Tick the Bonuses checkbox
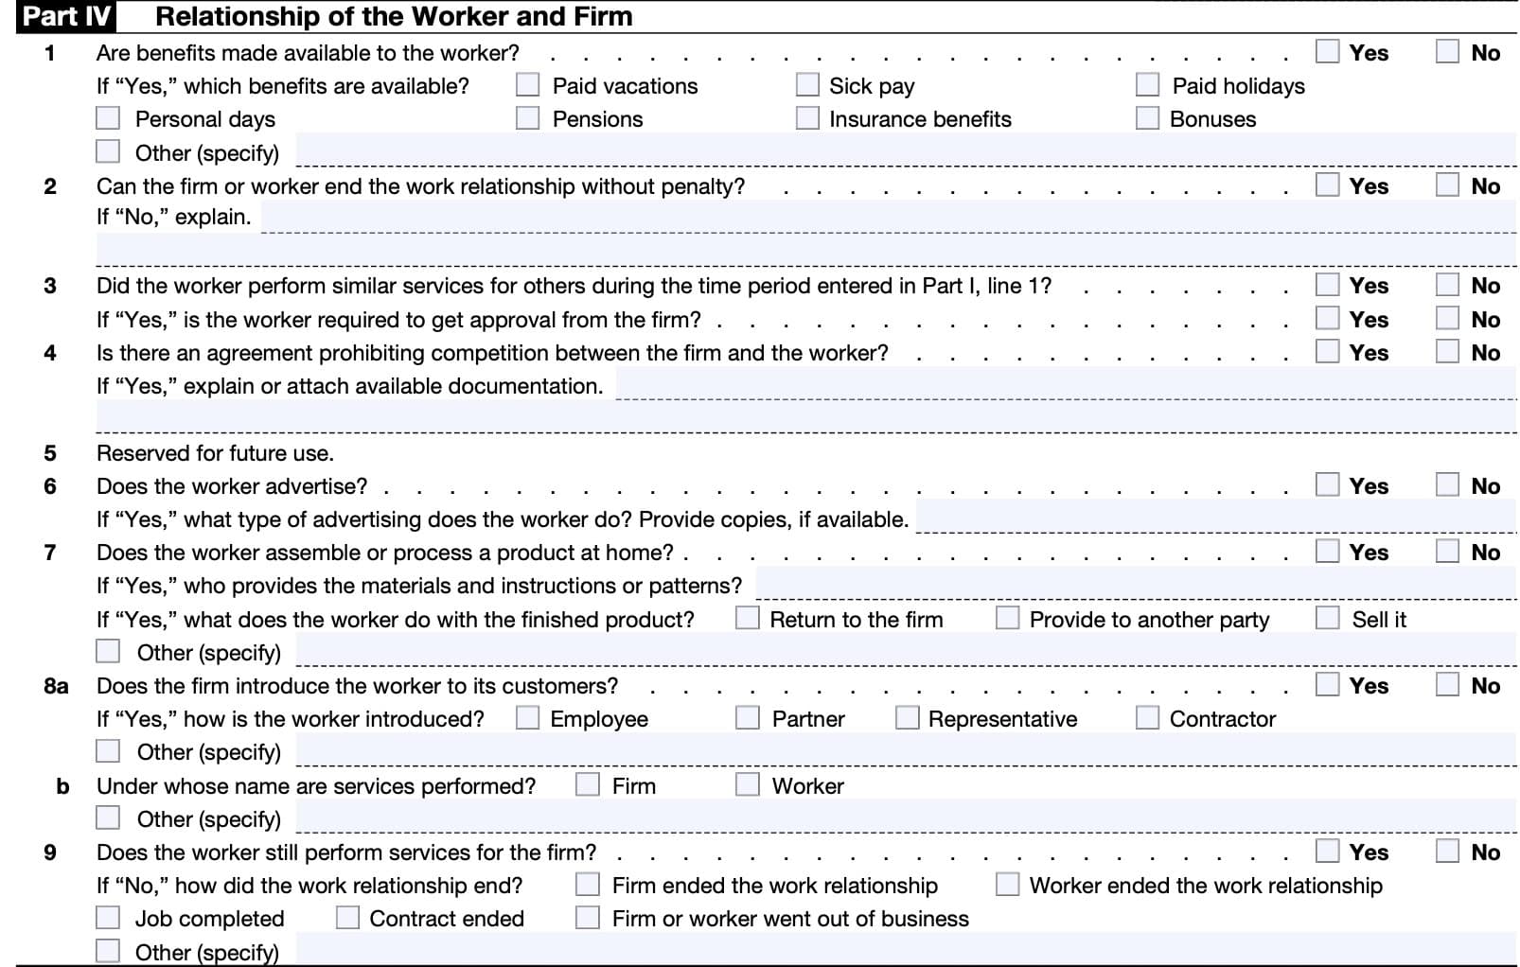1520x967 pixels. pos(1147,118)
